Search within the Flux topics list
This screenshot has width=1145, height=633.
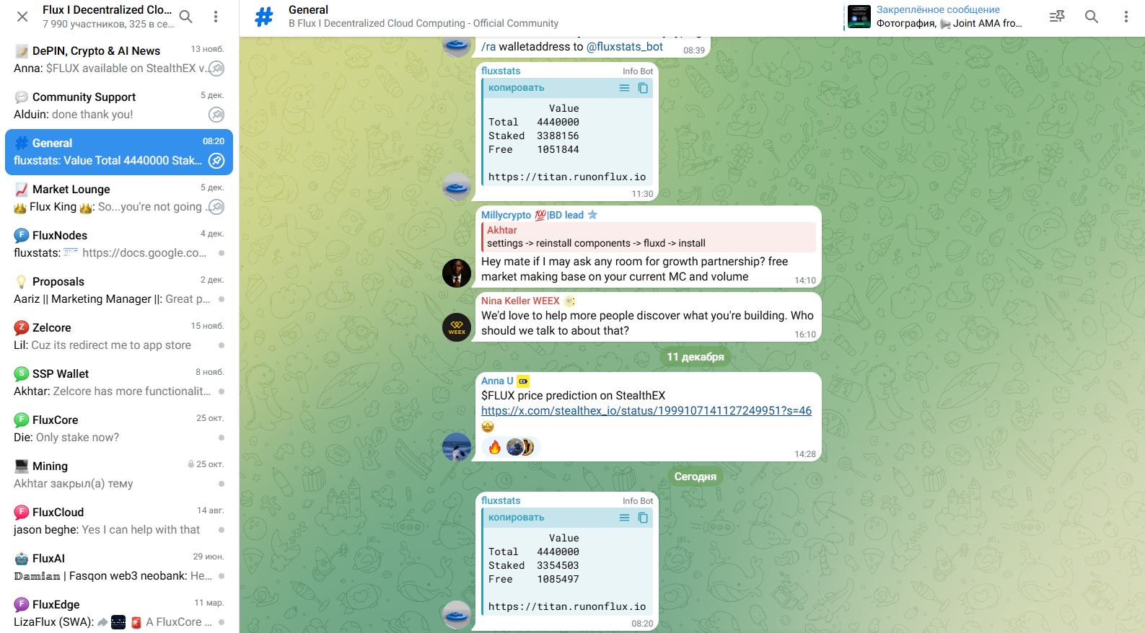coord(186,17)
